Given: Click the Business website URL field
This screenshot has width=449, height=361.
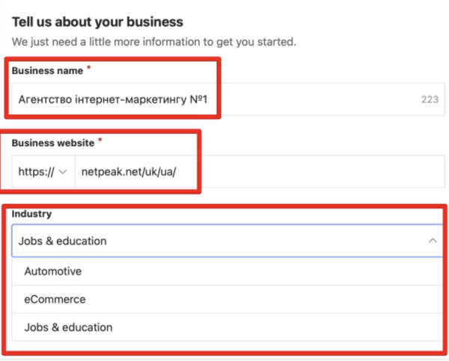Looking at the screenshot, I should 260,172.
